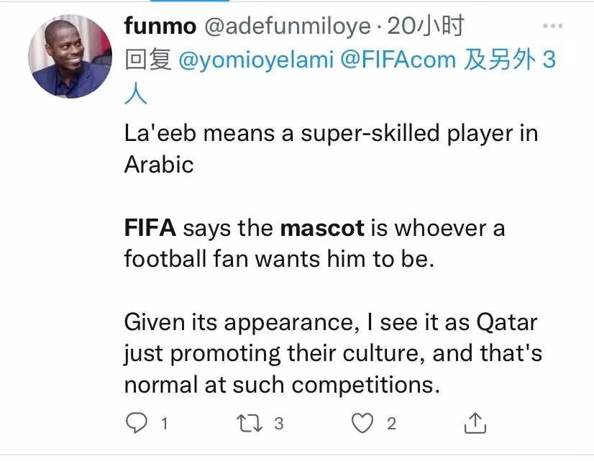Screen dimensions: 594x461
Task: Click the 20小时 timestamp
Action: 426,26
